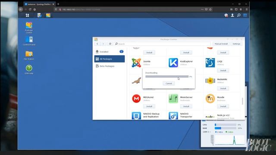
Task: Open the user account options icon
Action: (x=232, y=15)
